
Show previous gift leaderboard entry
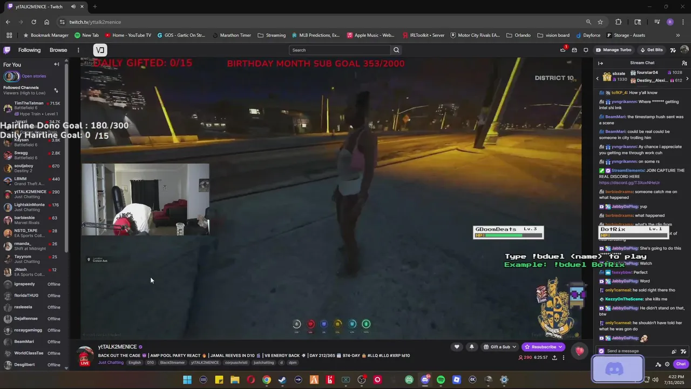coord(598,79)
